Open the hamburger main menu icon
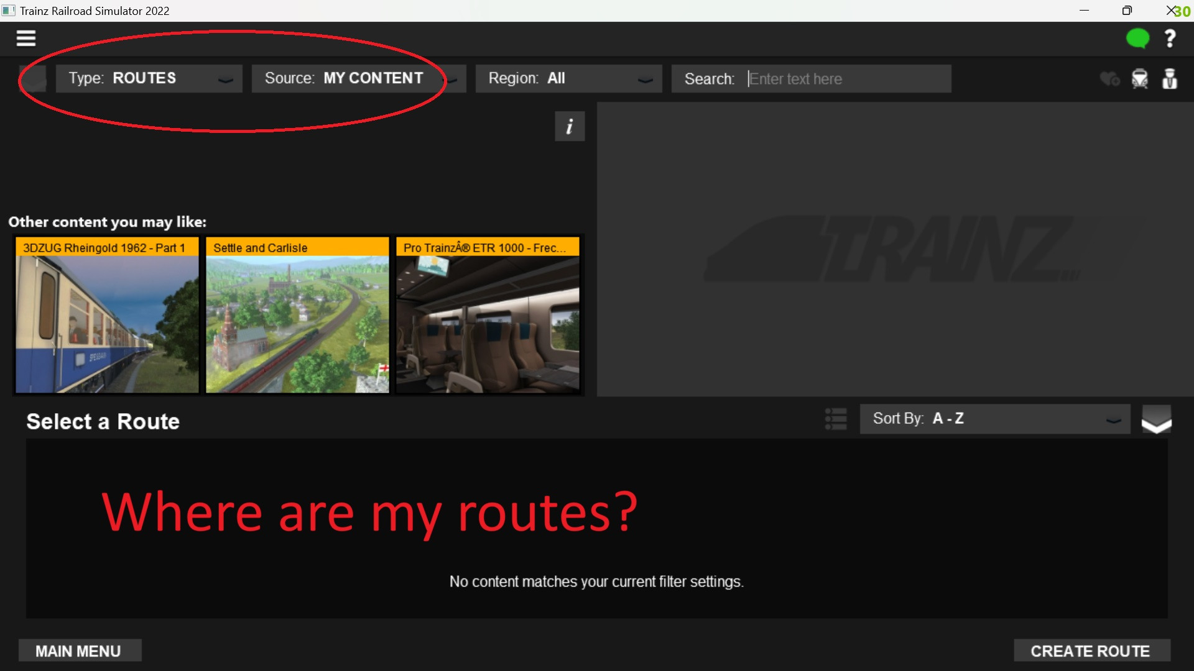This screenshot has height=671, width=1194. coord(25,39)
